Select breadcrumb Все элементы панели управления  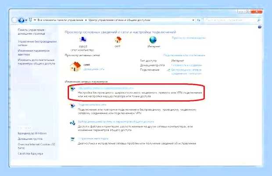point(61,20)
